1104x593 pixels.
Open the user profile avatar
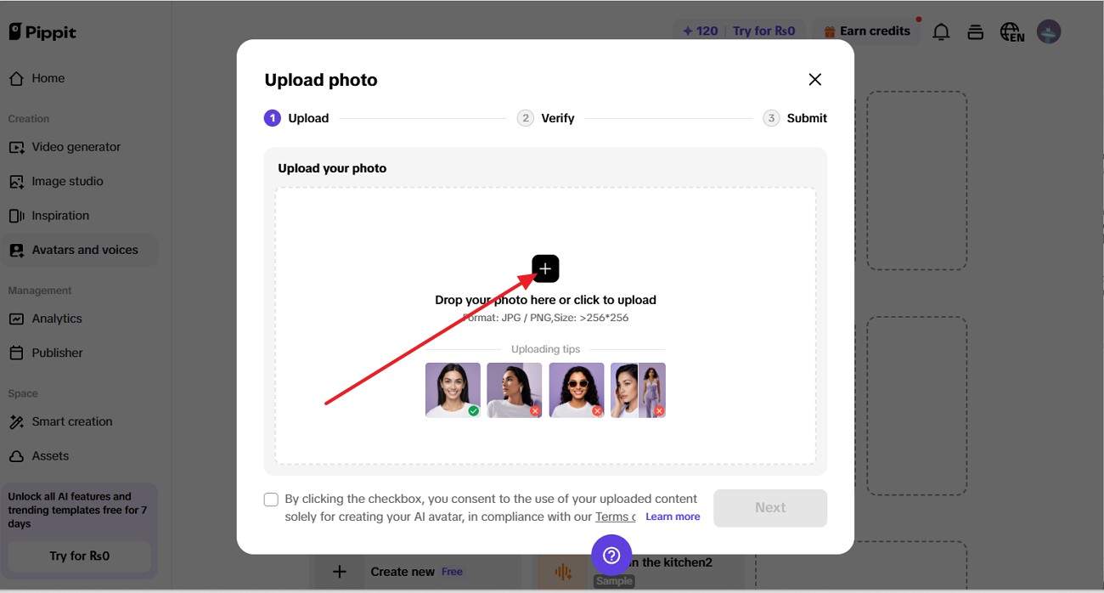coord(1049,32)
